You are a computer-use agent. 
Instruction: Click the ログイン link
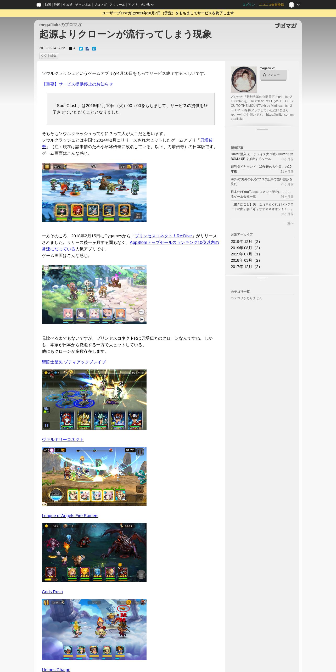coord(249,5)
